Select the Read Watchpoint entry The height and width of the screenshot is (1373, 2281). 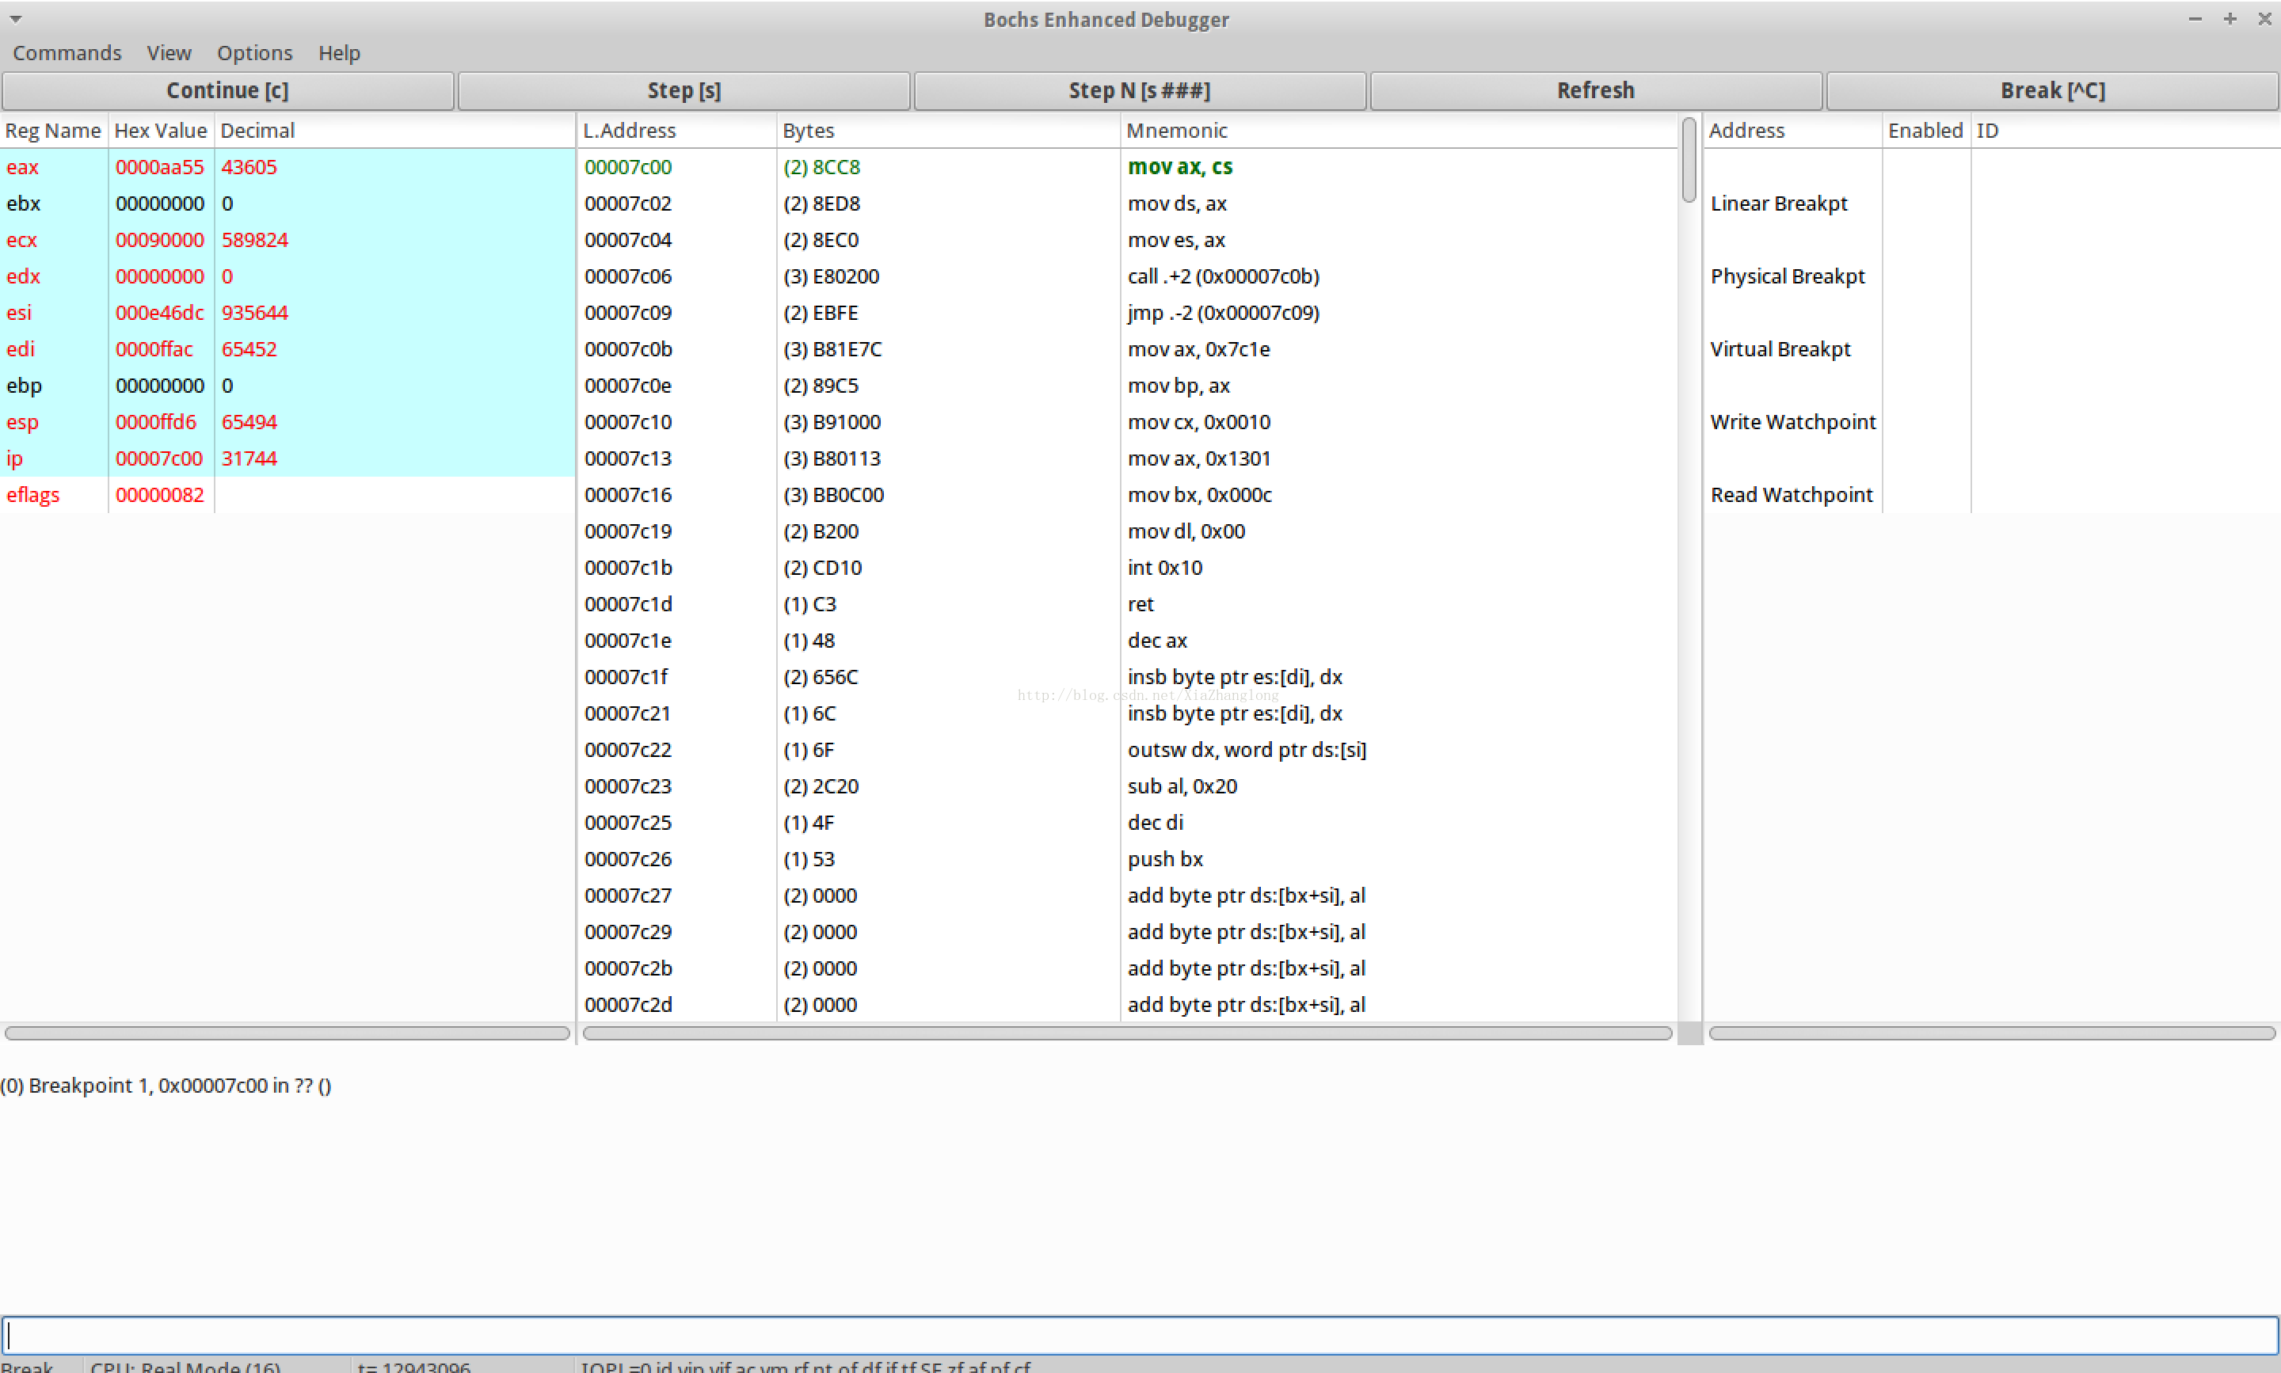tap(1792, 495)
